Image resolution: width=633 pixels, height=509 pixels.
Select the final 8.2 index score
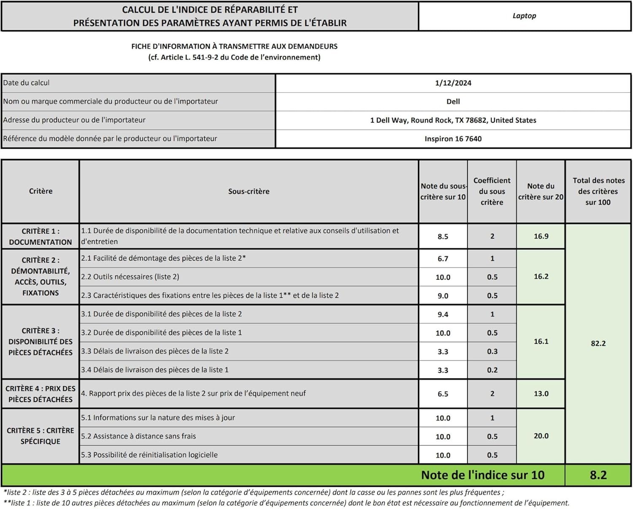click(x=598, y=475)
